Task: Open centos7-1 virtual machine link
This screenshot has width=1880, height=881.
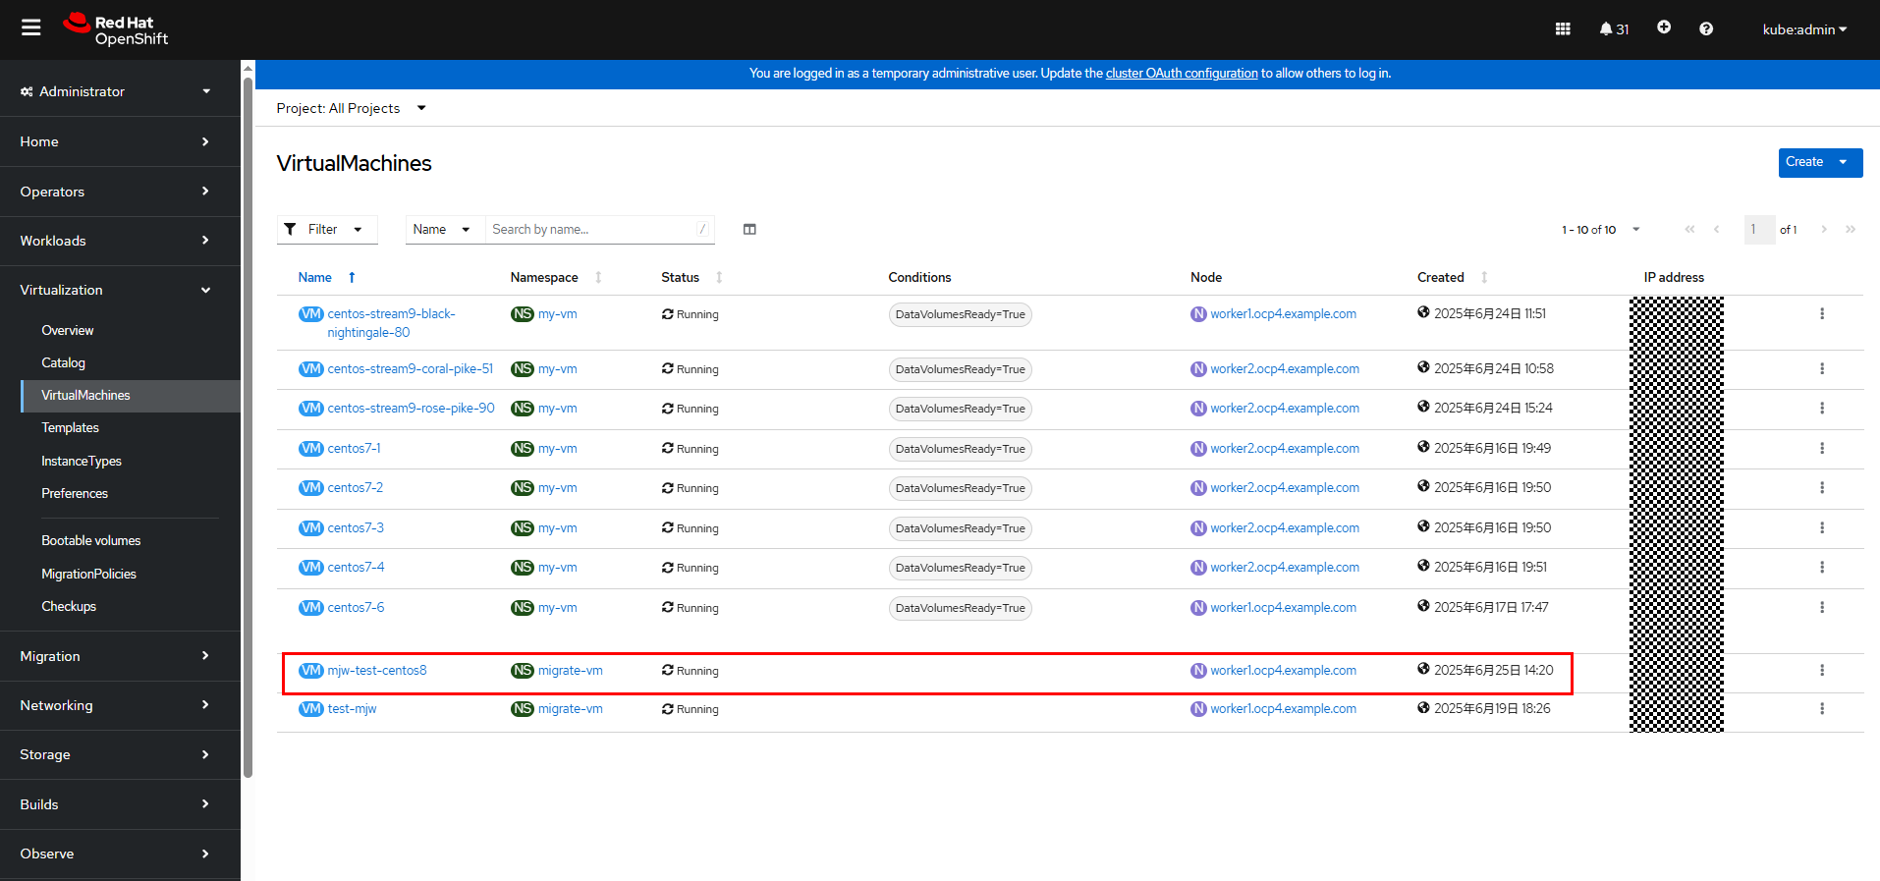Action: point(354,448)
